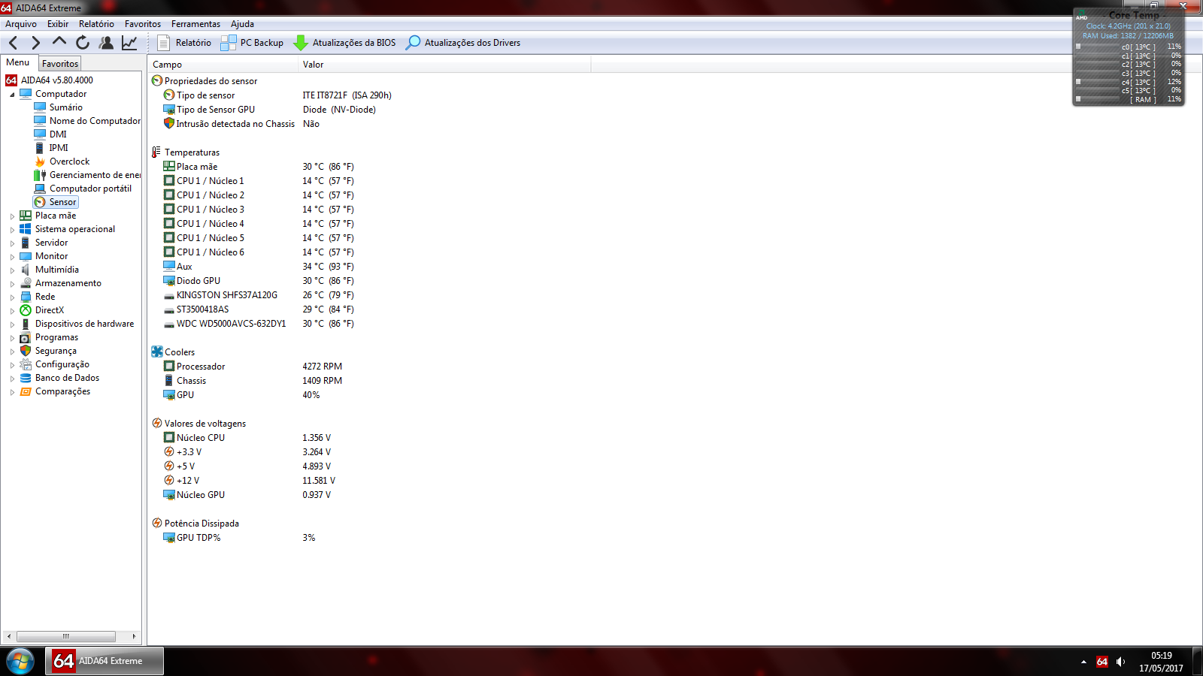Expand the DirectX tree node

click(x=12, y=311)
